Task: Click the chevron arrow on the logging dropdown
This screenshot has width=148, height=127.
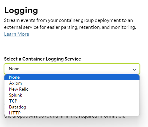Action: point(134,69)
